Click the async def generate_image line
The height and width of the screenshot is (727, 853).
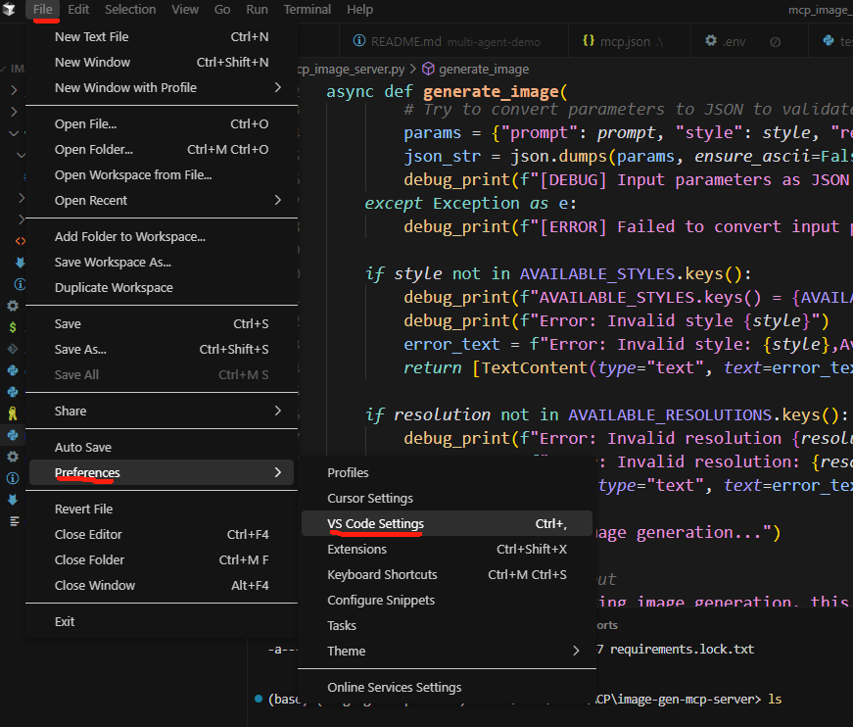pos(447,91)
